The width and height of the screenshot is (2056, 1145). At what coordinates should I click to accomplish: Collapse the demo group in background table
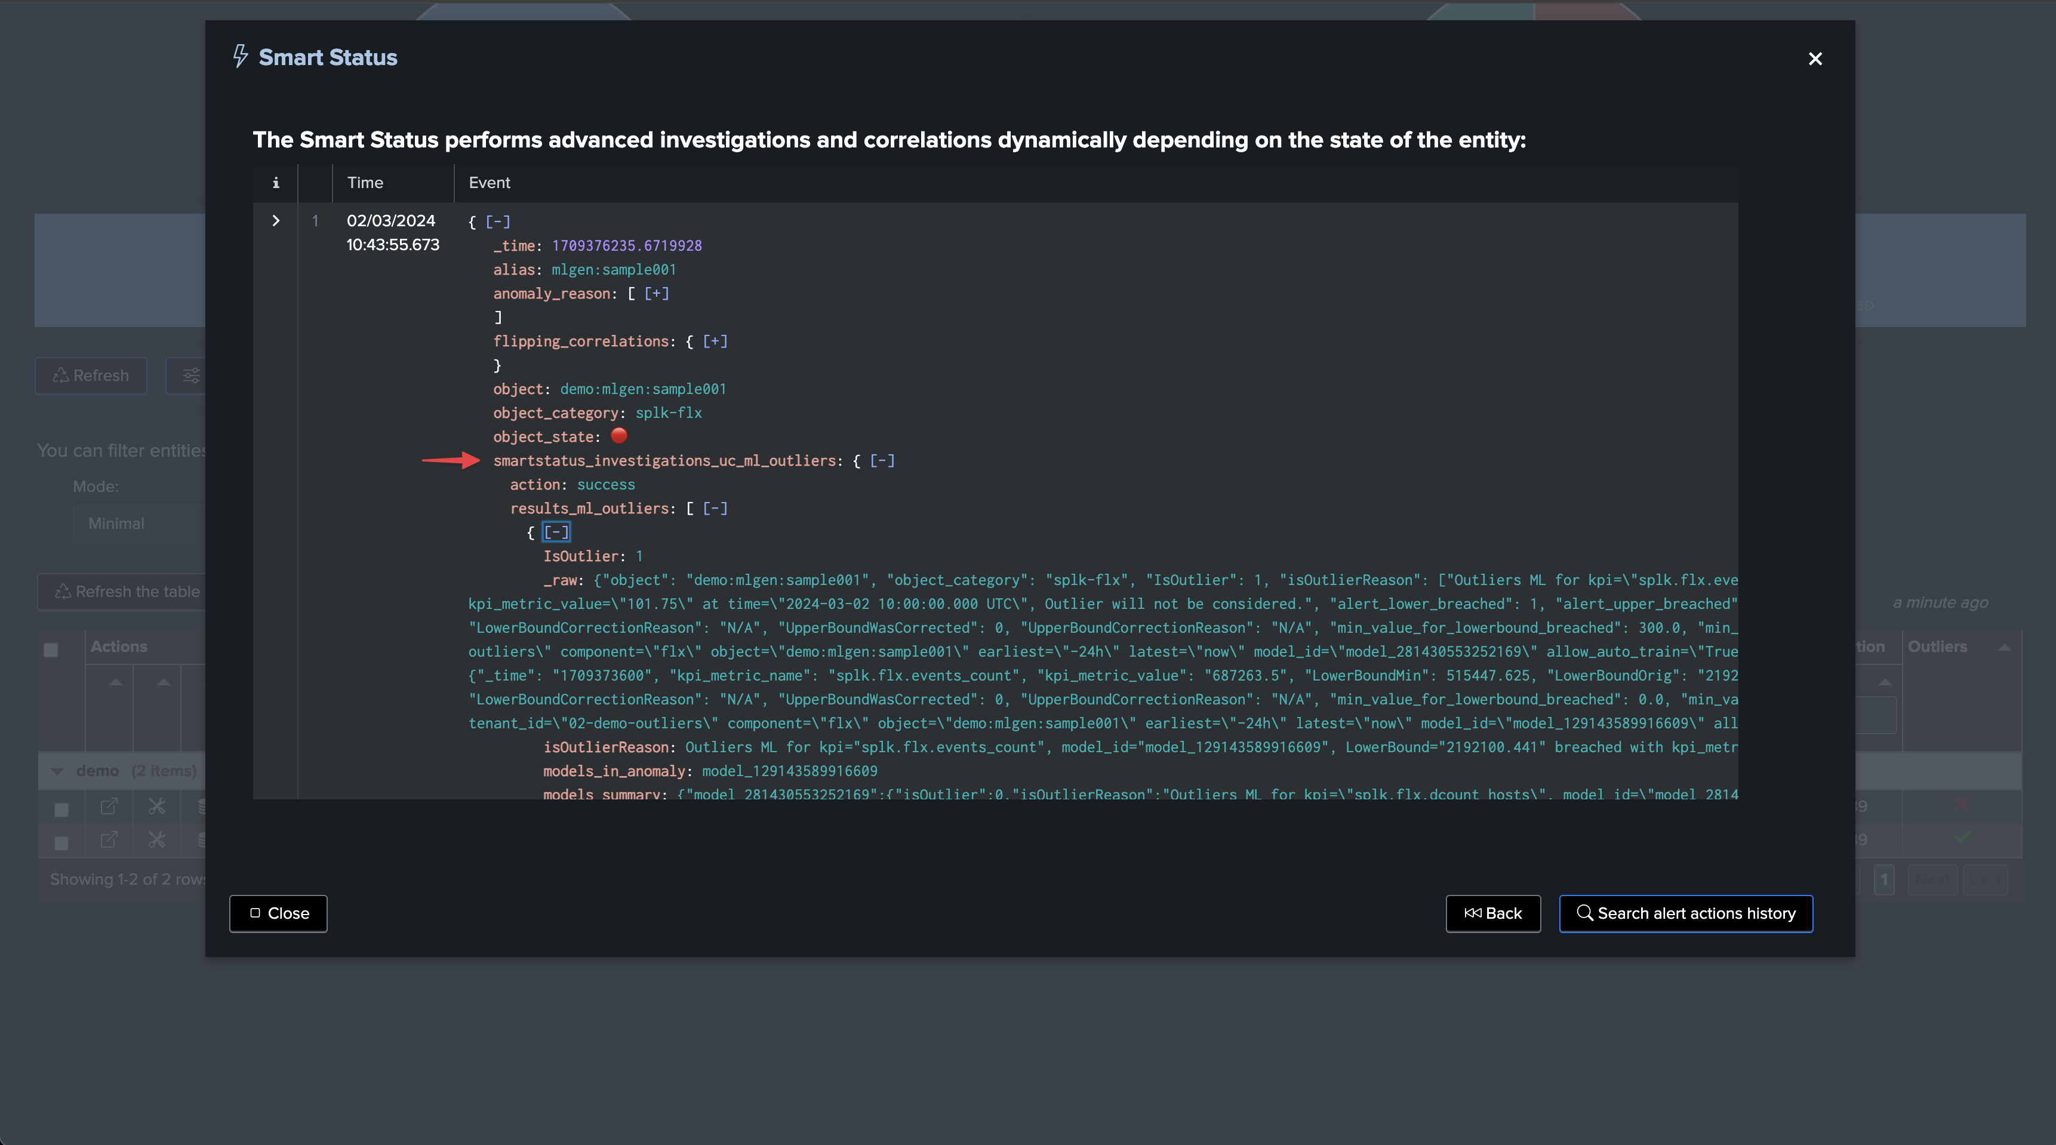57,771
